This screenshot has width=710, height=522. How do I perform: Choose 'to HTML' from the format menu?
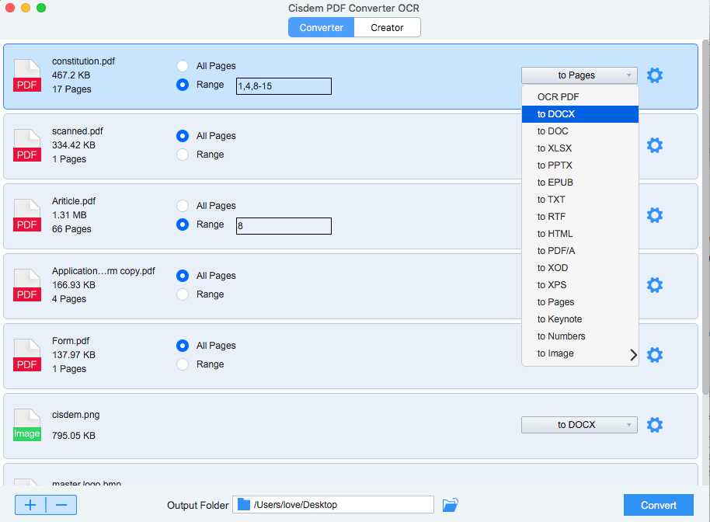[x=580, y=234]
